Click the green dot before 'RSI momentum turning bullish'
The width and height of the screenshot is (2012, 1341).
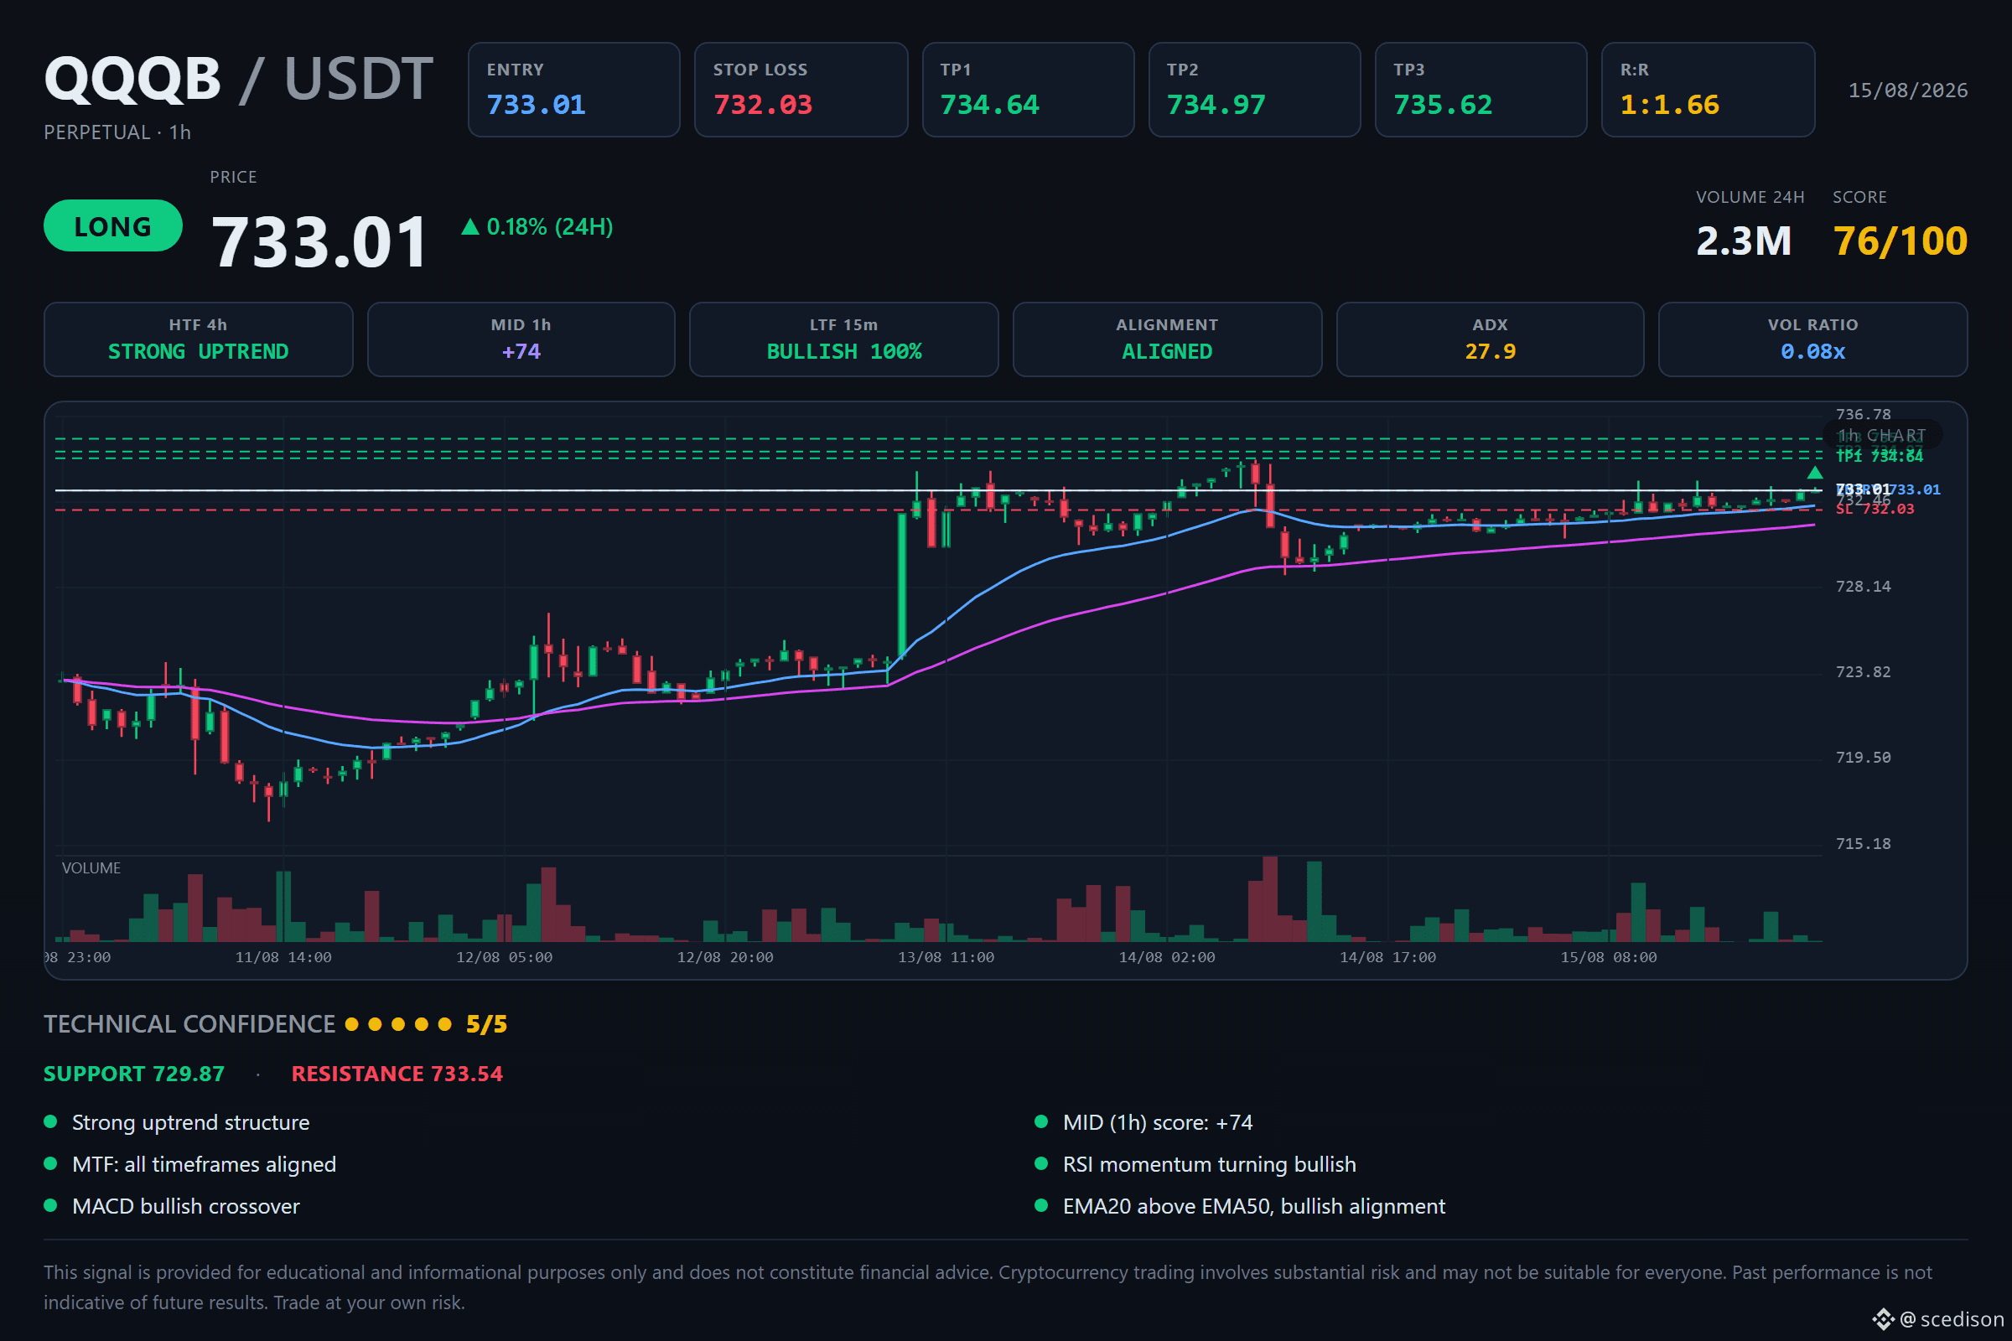click(x=1041, y=1164)
